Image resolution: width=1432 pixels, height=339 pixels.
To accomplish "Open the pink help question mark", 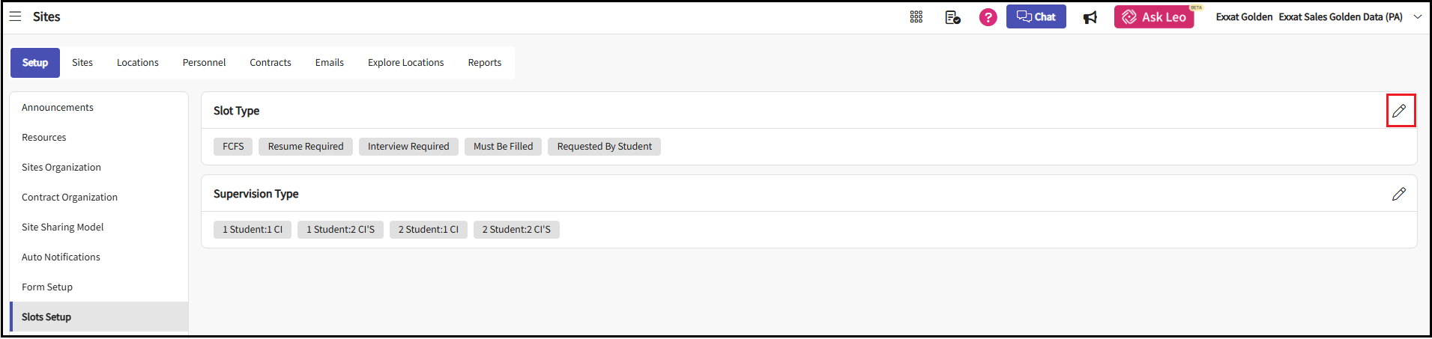I will [988, 17].
